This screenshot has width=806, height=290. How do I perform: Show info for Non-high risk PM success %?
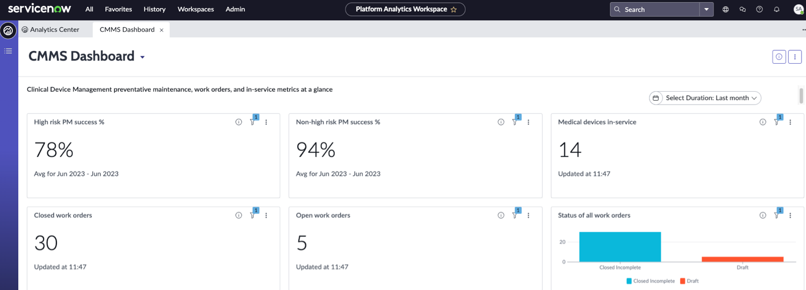coord(501,122)
